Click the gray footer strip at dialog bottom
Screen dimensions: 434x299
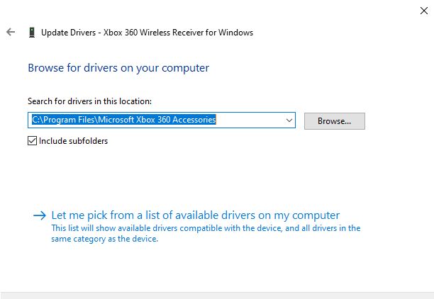217,295
